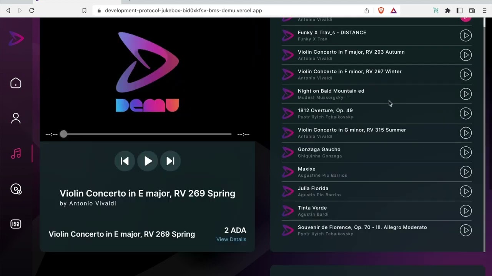Select 1812 Overture, Op. 49 title
Viewport: 492px width, 276px height.
coord(325,110)
